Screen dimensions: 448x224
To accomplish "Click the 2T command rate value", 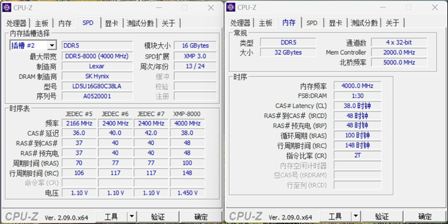I will tap(357, 155).
